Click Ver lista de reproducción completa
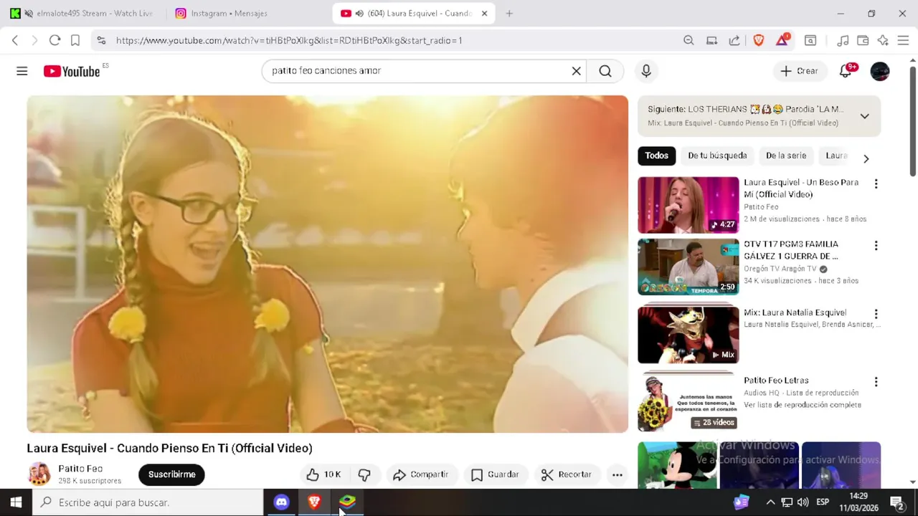Image resolution: width=918 pixels, height=516 pixels. pyautogui.click(x=803, y=405)
